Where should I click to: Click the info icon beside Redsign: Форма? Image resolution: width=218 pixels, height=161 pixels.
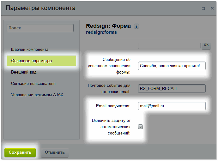coord(136,27)
